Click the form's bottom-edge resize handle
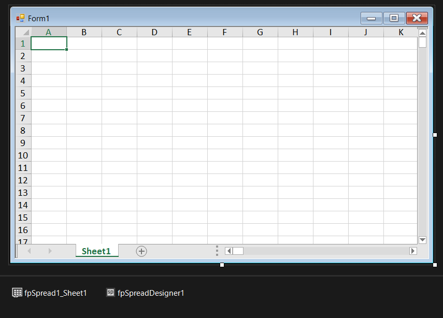 point(222,265)
